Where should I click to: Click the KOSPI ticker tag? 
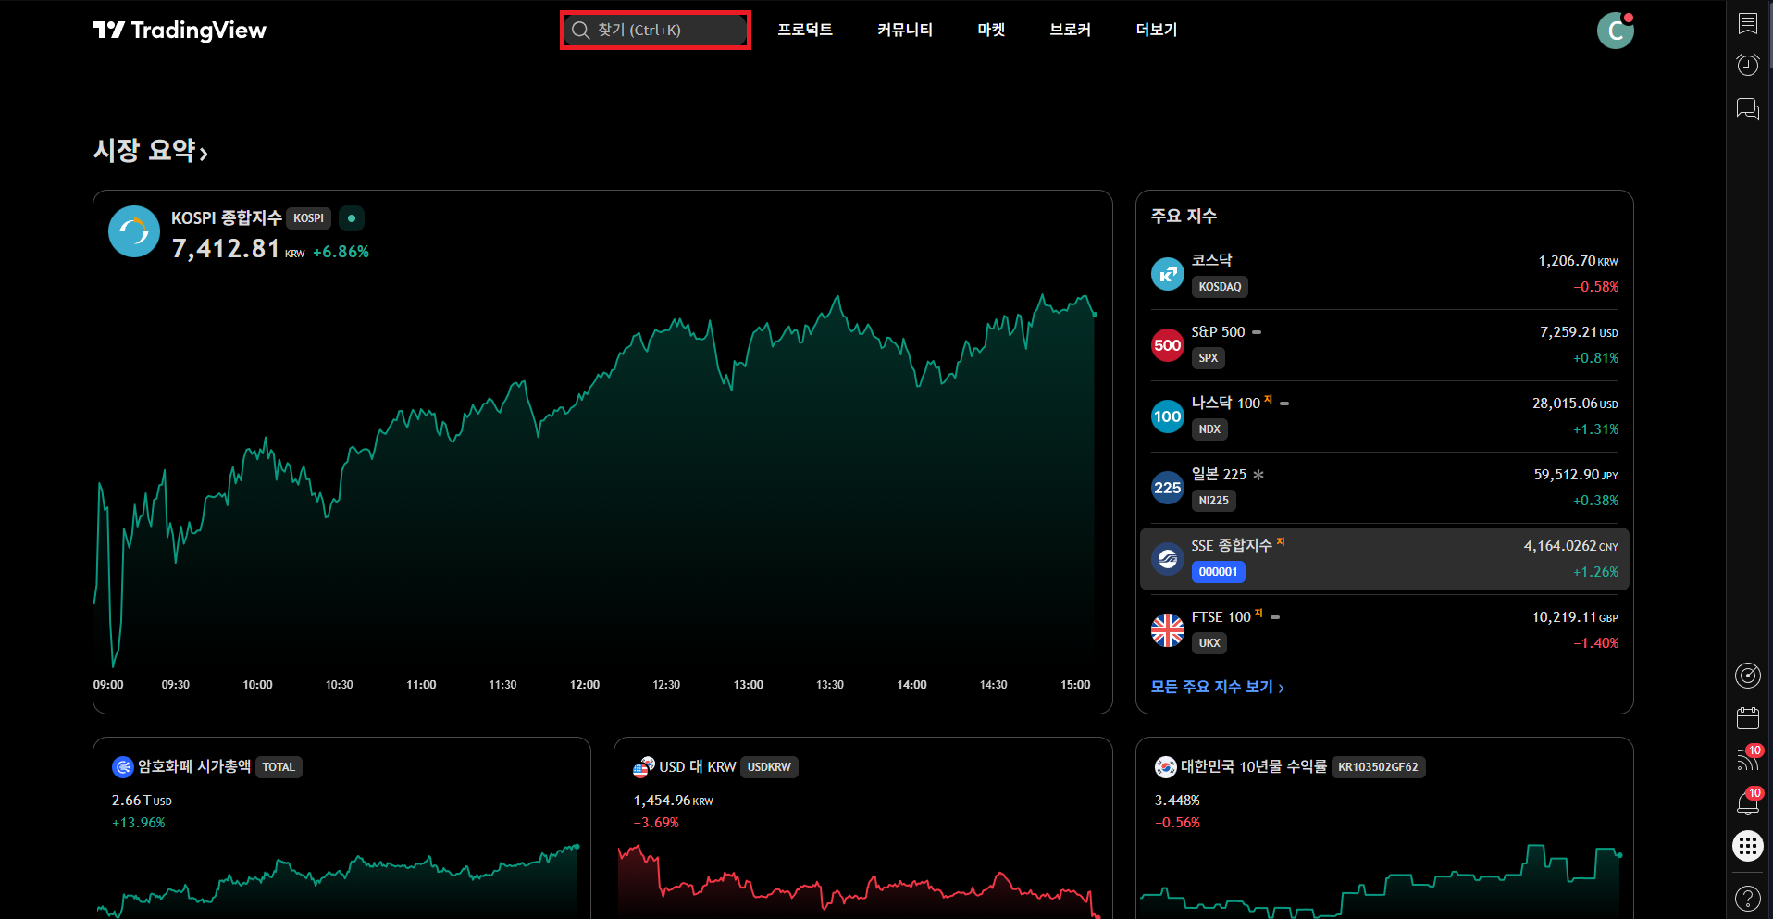[x=309, y=218]
